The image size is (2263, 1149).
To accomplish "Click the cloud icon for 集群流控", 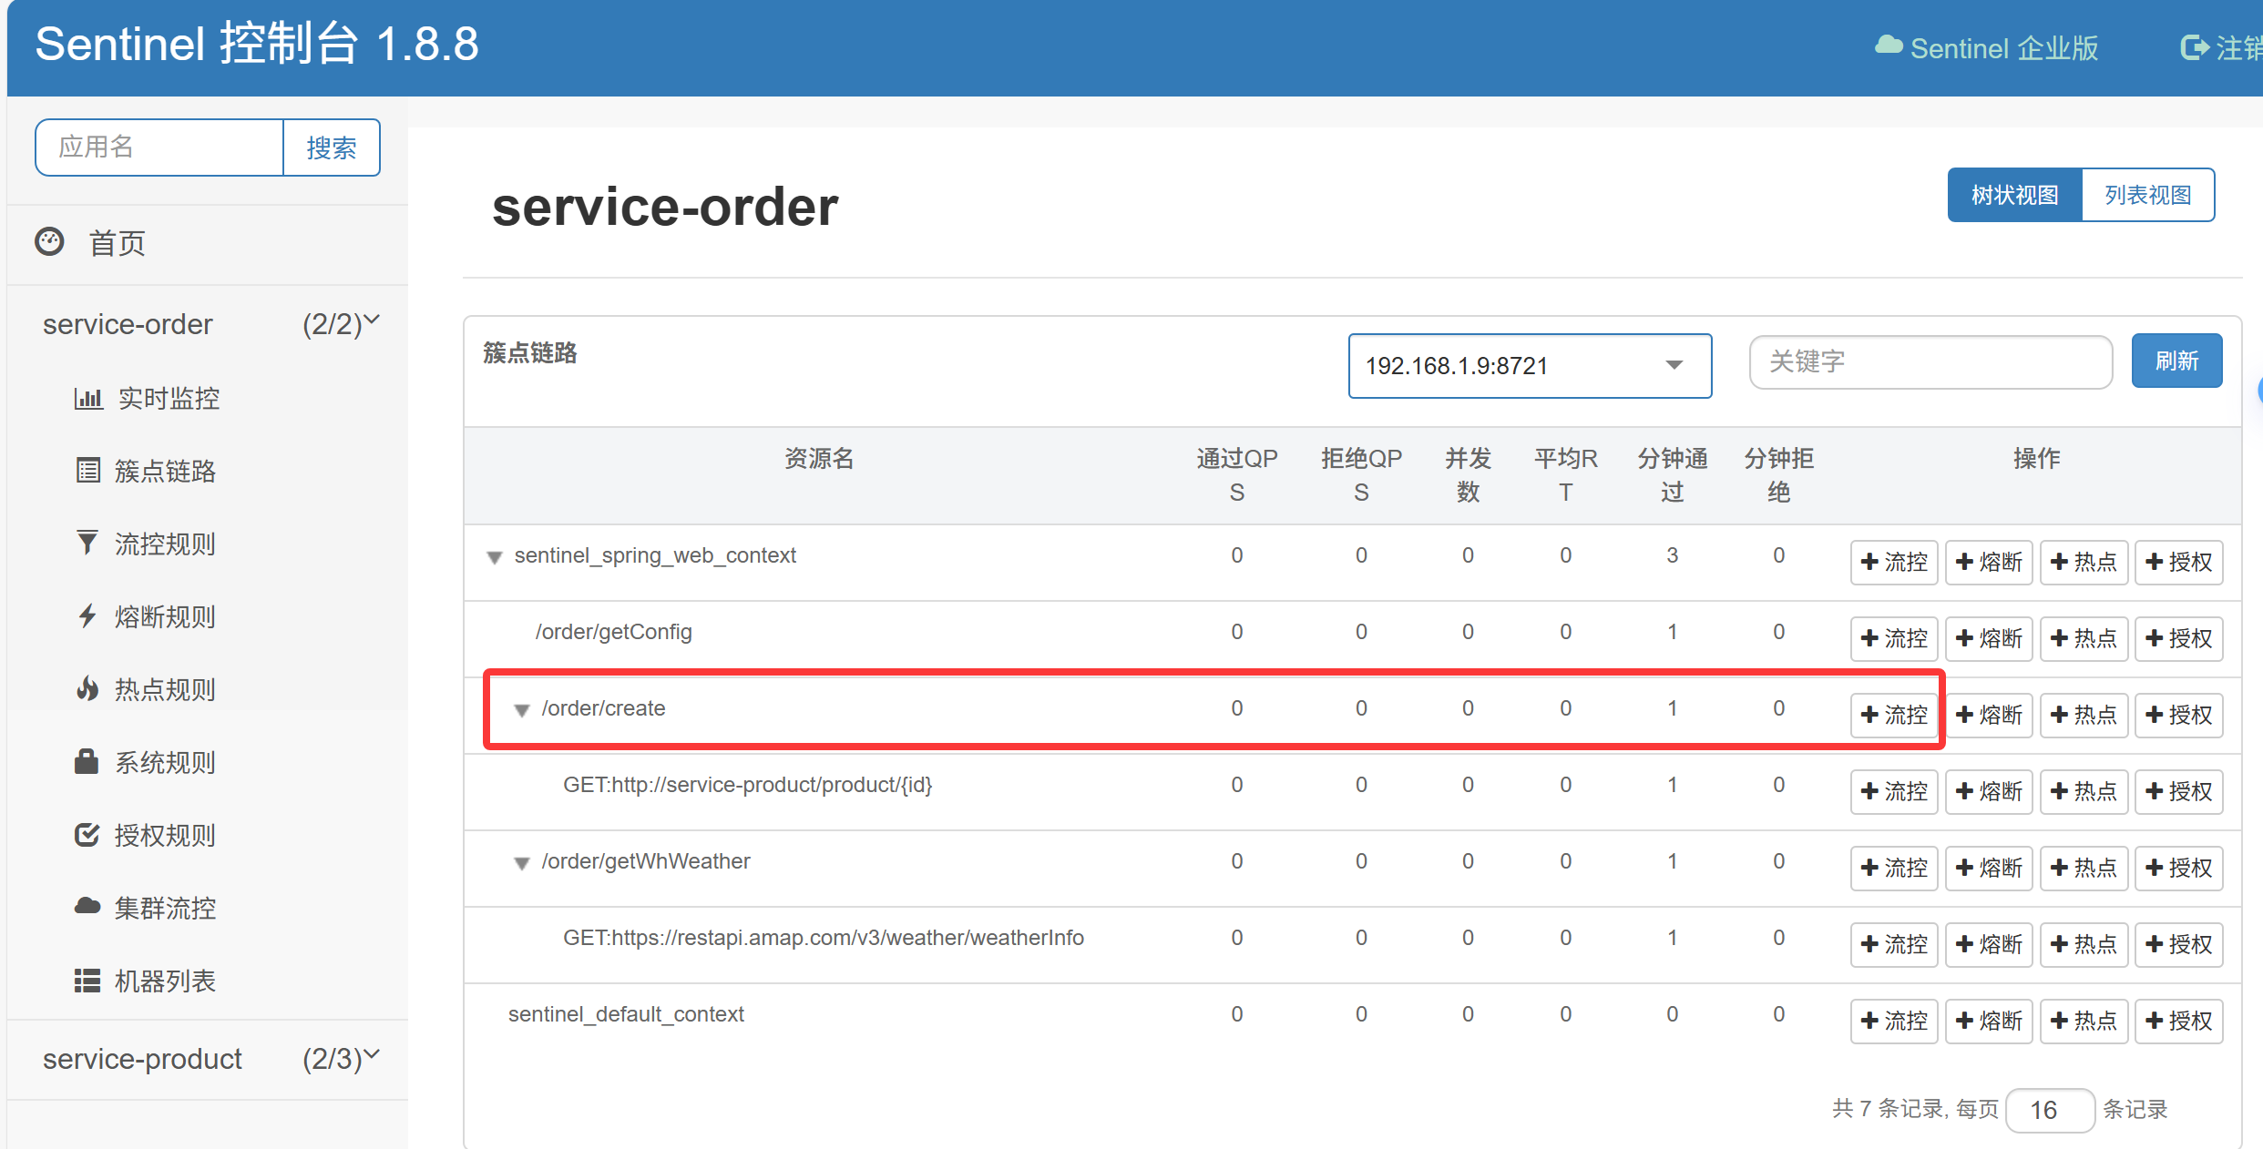I will tap(87, 906).
